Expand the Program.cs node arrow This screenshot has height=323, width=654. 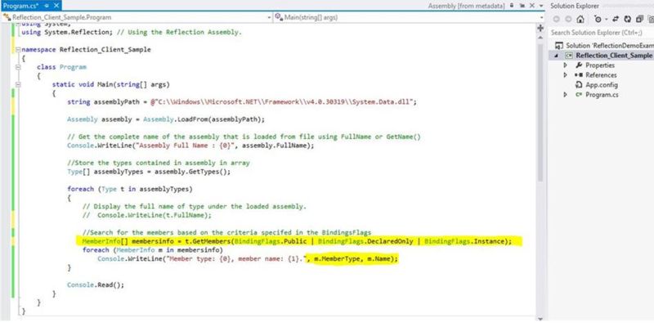[x=566, y=95]
